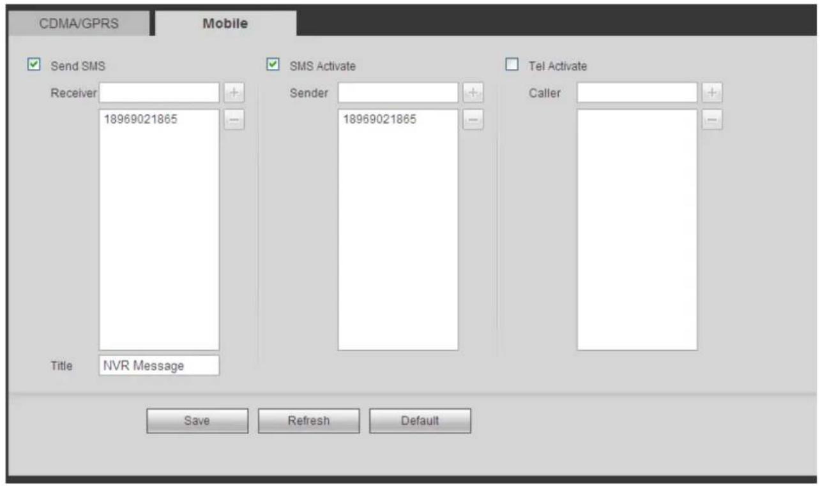Remove caller number with minus button

coord(711,119)
